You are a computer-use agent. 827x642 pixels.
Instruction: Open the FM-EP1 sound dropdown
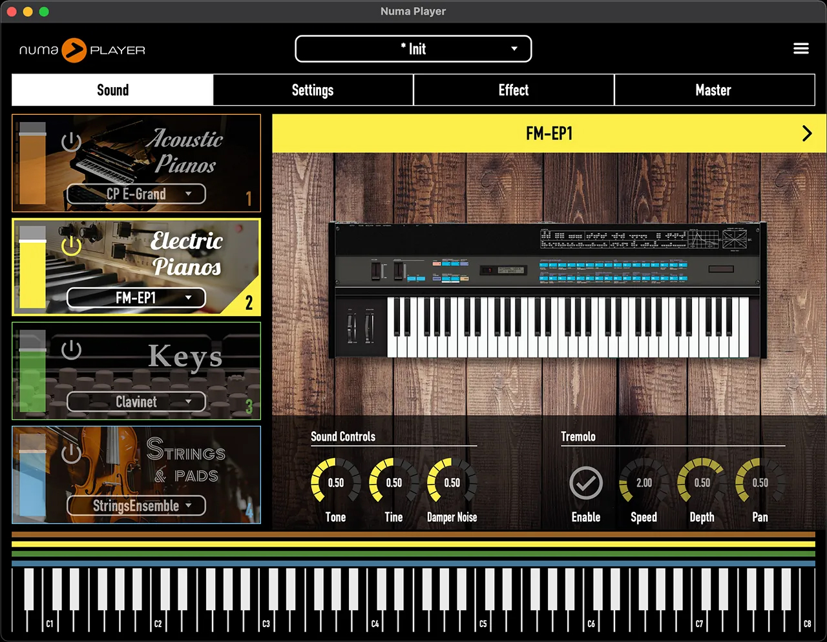pyautogui.click(x=136, y=297)
